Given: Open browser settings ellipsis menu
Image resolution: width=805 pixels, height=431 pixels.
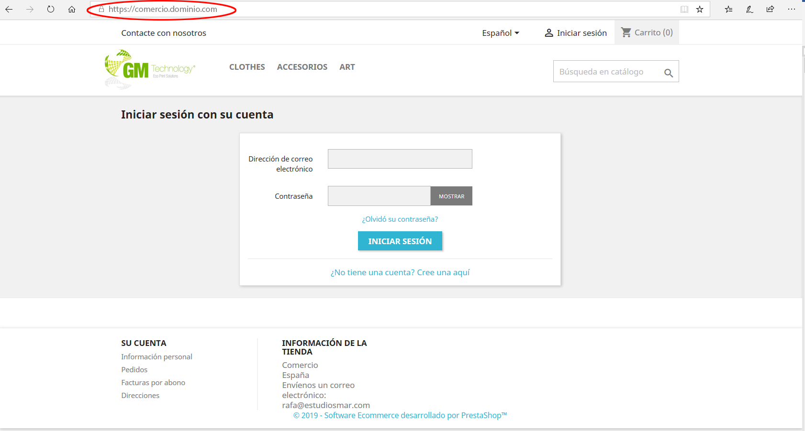Looking at the screenshot, I should pos(791,9).
